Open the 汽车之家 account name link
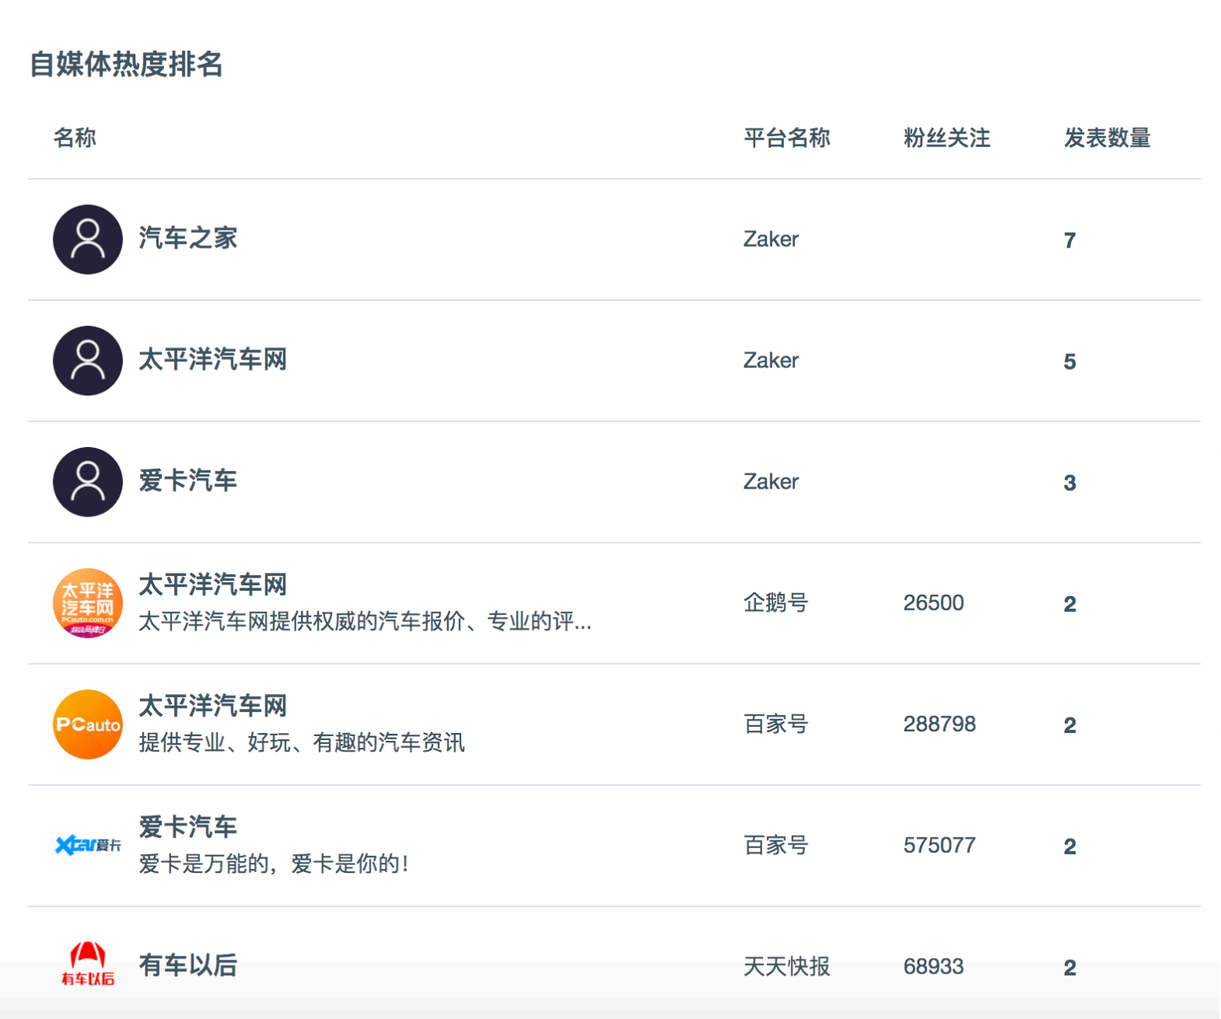Viewport: 1221px width, 1019px height. (188, 238)
